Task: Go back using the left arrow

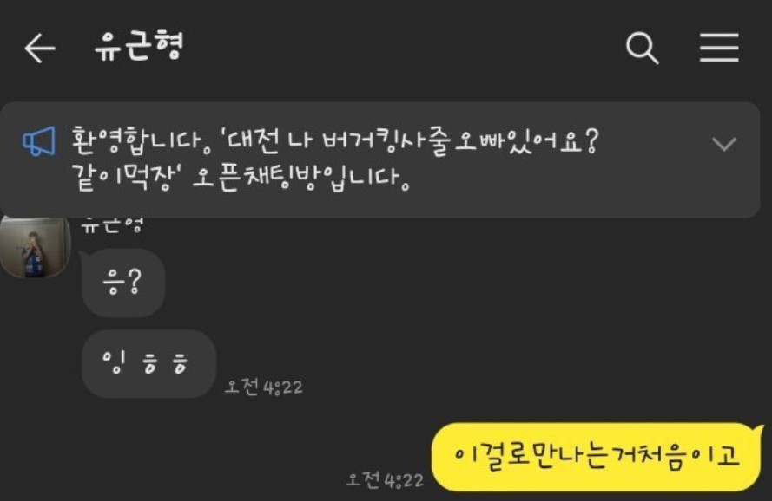Action: (x=40, y=49)
